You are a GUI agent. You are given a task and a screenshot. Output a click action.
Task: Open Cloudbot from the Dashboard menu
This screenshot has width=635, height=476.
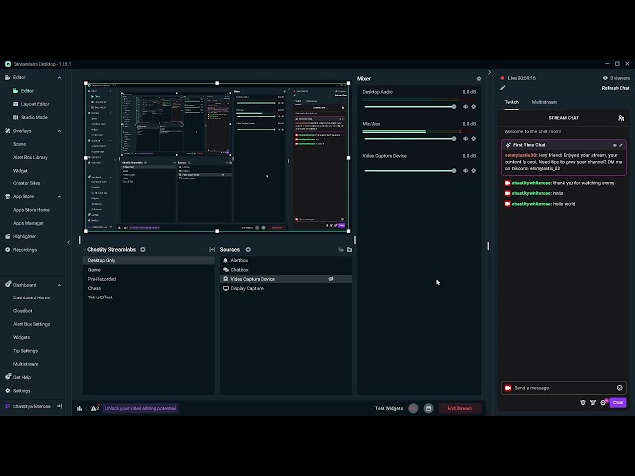[22, 311]
